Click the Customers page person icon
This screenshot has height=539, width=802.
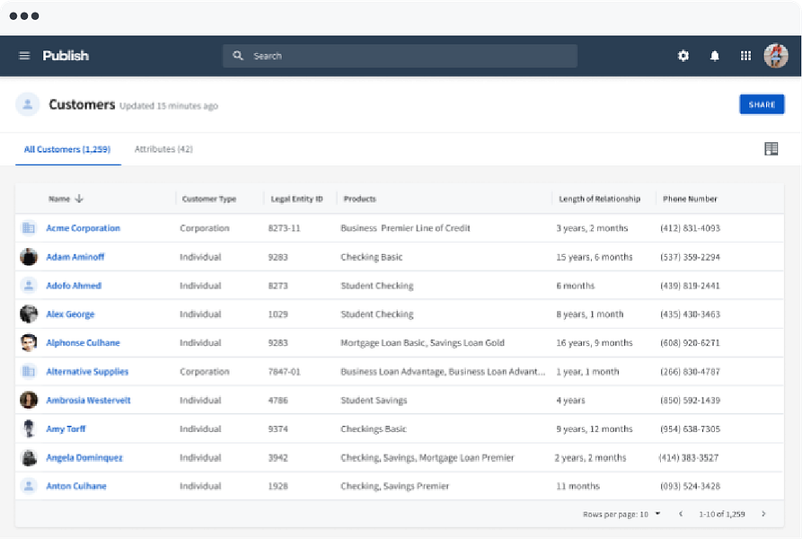[28, 105]
